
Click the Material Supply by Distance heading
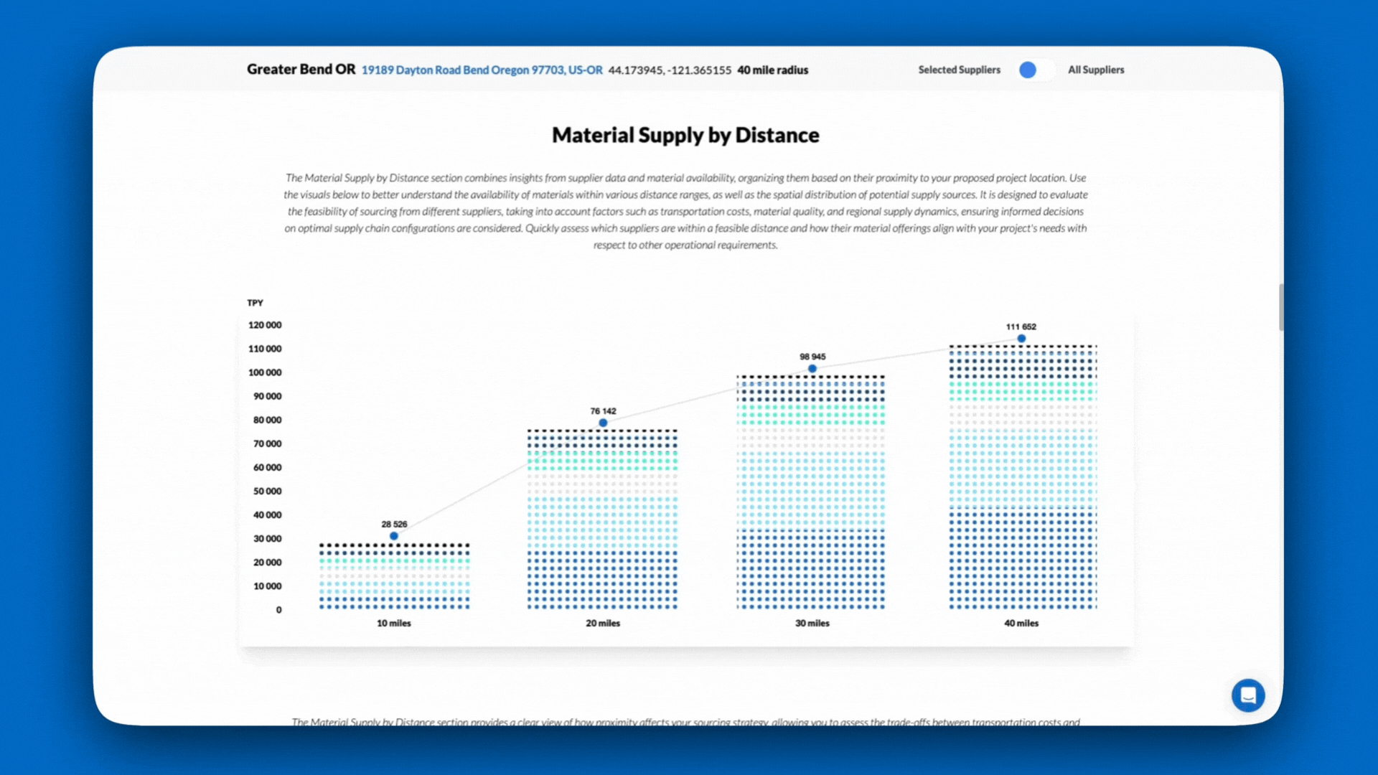coord(685,135)
